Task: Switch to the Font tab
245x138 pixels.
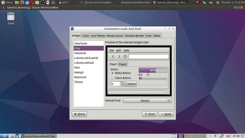Action: (x=149, y=36)
